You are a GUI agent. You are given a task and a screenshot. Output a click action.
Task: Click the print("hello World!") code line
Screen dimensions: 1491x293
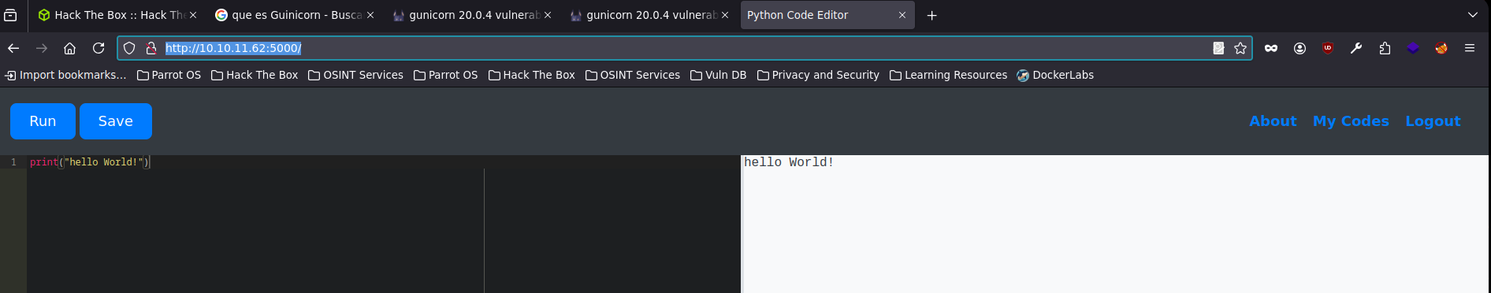89,162
